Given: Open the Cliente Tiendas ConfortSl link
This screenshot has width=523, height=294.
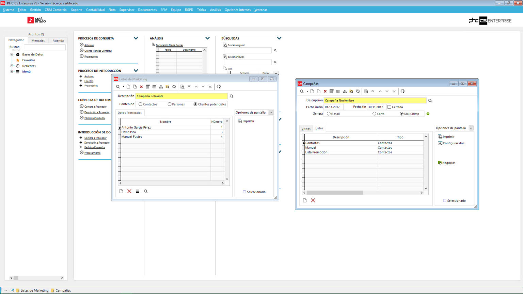Looking at the screenshot, I should (x=98, y=51).
